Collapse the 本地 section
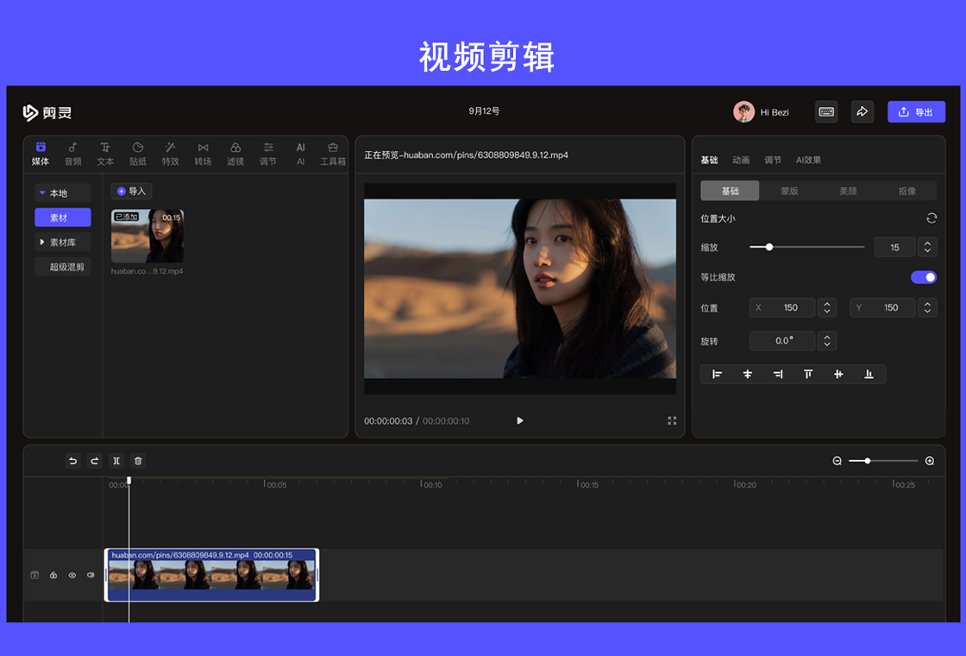The image size is (966, 656). [x=62, y=192]
